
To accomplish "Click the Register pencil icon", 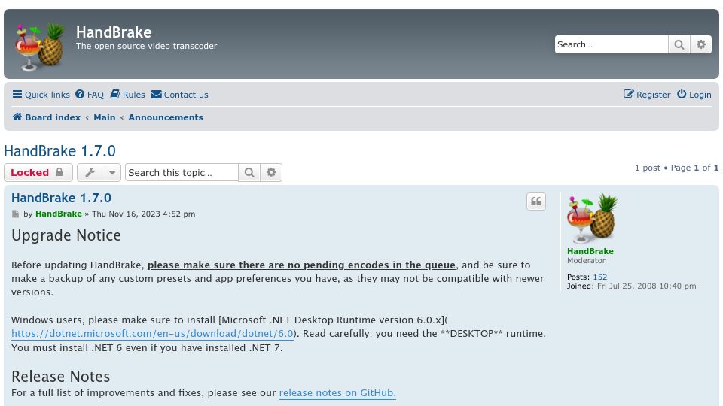I will coord(628,95).
